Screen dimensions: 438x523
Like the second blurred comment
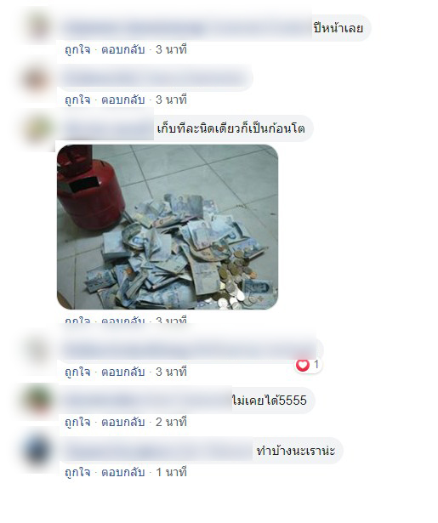coord(77,99)
